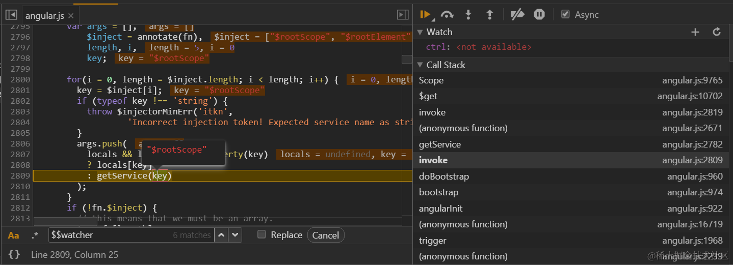This screenshot has height=265, width=733.
Task: Set breakpoint on line number 2806
Action: [x=19, y=143]
